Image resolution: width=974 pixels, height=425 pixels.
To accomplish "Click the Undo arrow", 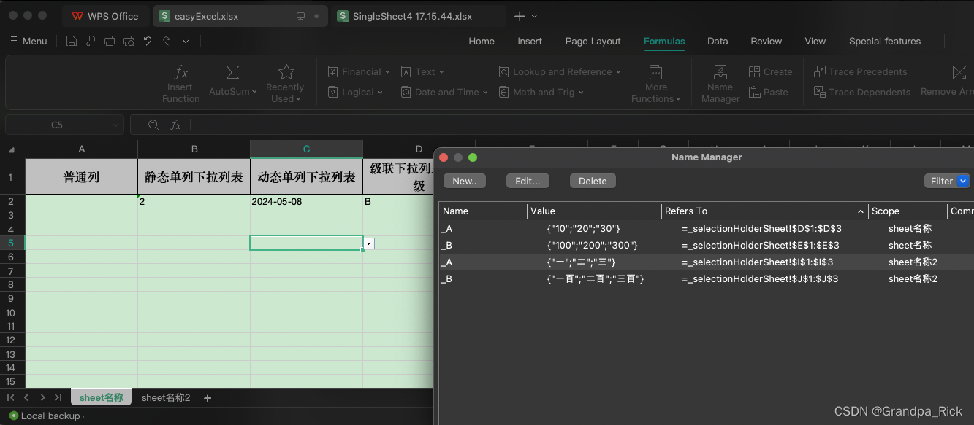I will tap(147, 41).
